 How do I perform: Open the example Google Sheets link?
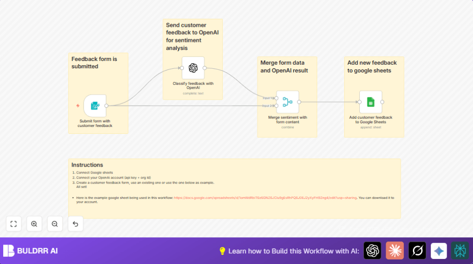265,198
